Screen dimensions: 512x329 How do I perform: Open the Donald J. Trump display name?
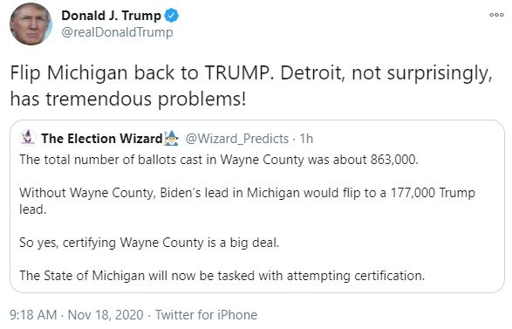tap(111, 16)
